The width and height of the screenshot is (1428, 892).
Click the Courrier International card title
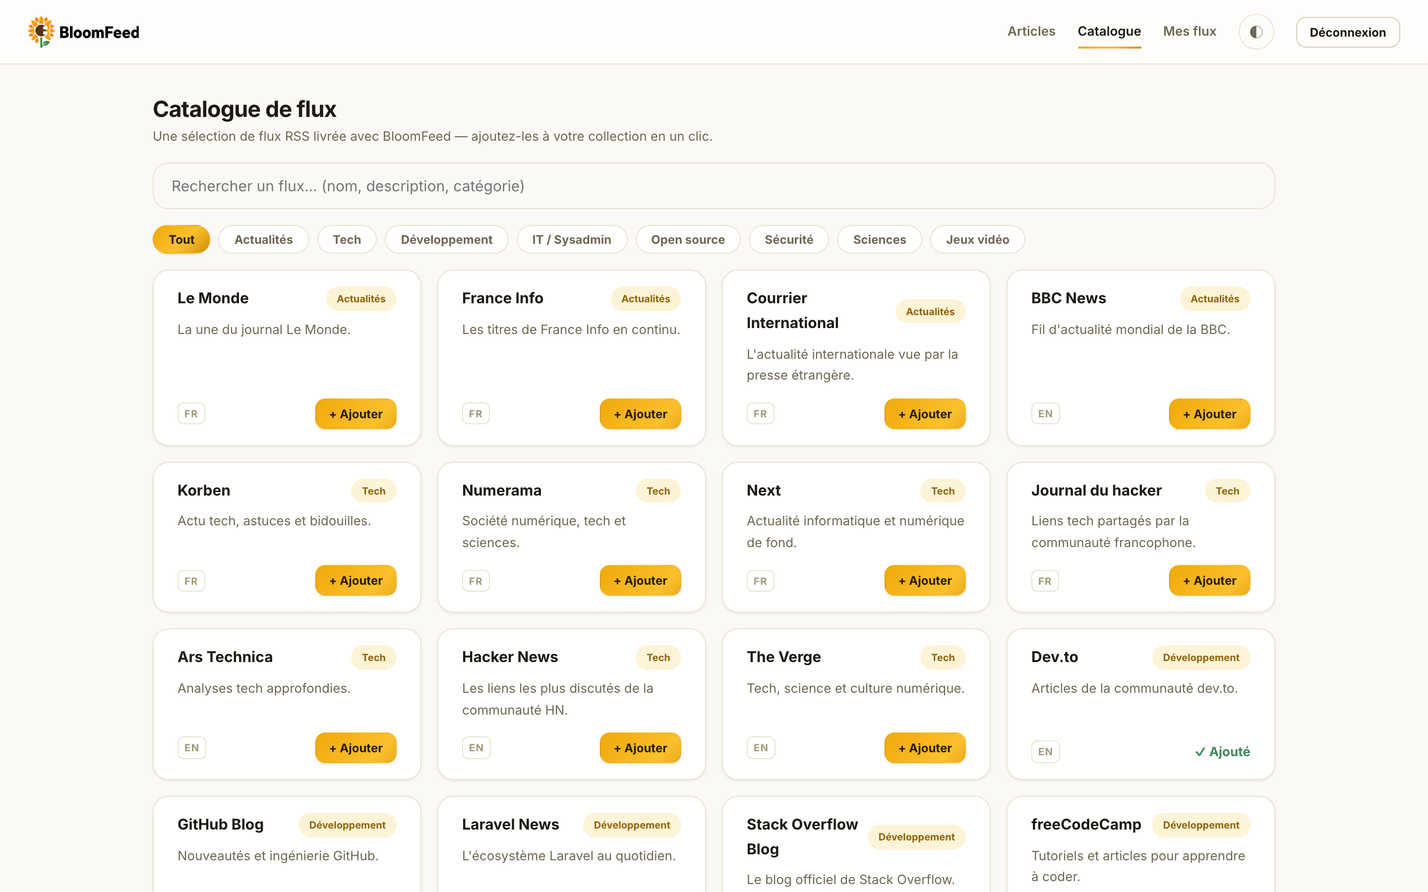[792, 310]
